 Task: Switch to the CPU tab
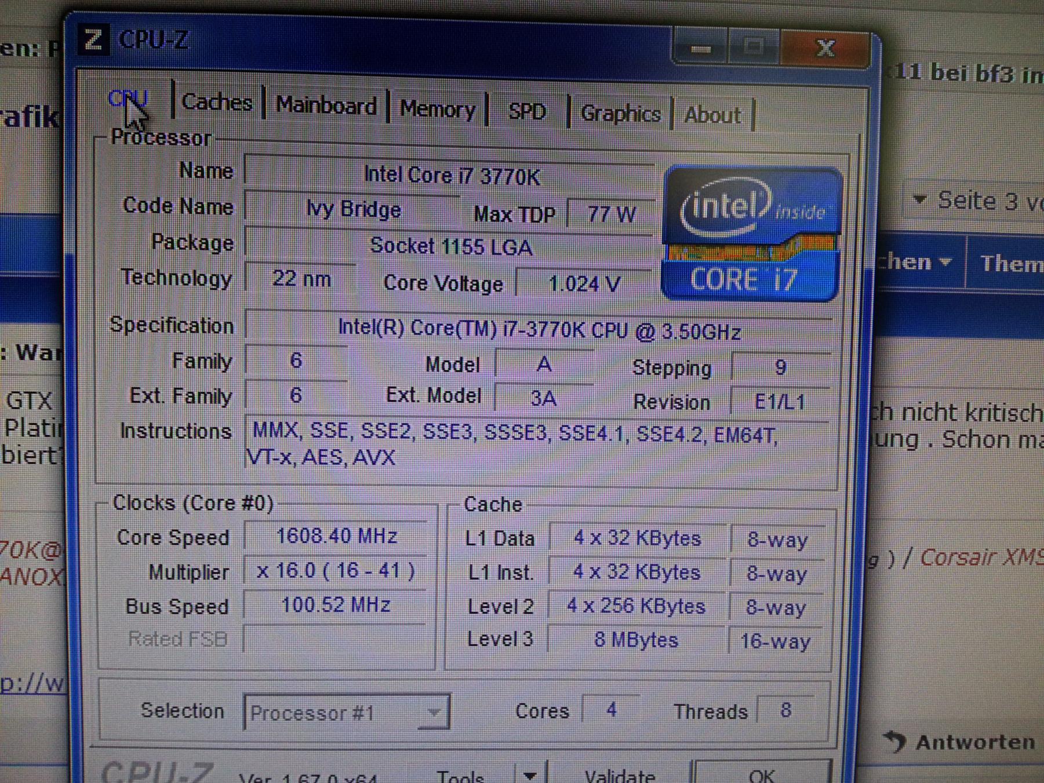(128, 99)
